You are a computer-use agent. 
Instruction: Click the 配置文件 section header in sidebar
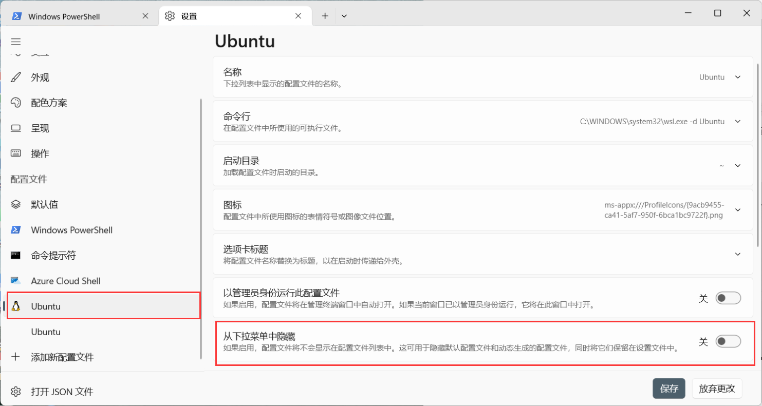click(x=29, y=179)
